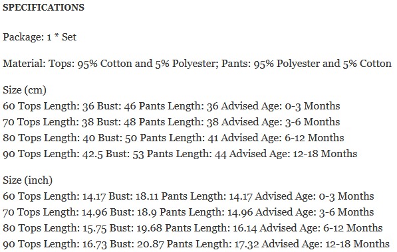The image size is (397, 252).
Task: Click the Size (inch) label
Action: (x=28, y=180)
